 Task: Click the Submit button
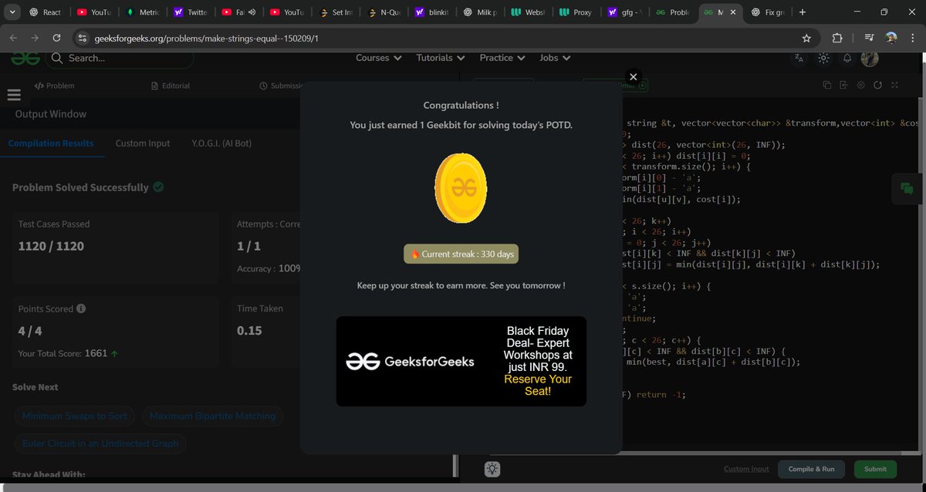coord(875,469)
